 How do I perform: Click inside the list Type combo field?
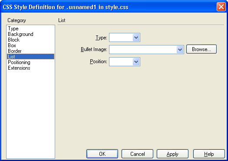(x=121, y=38)
